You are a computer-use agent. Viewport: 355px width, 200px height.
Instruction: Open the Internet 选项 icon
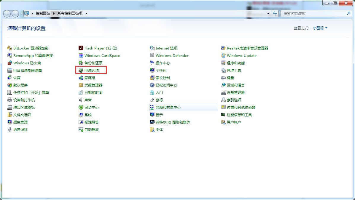tap(152, 48)
